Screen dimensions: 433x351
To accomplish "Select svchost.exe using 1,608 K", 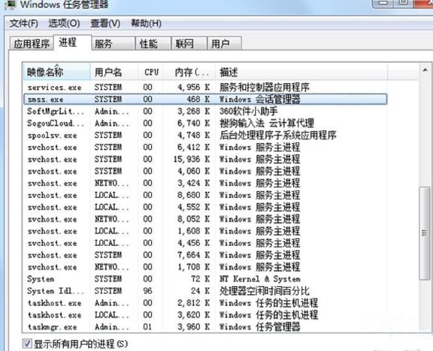I will (205, 231).
